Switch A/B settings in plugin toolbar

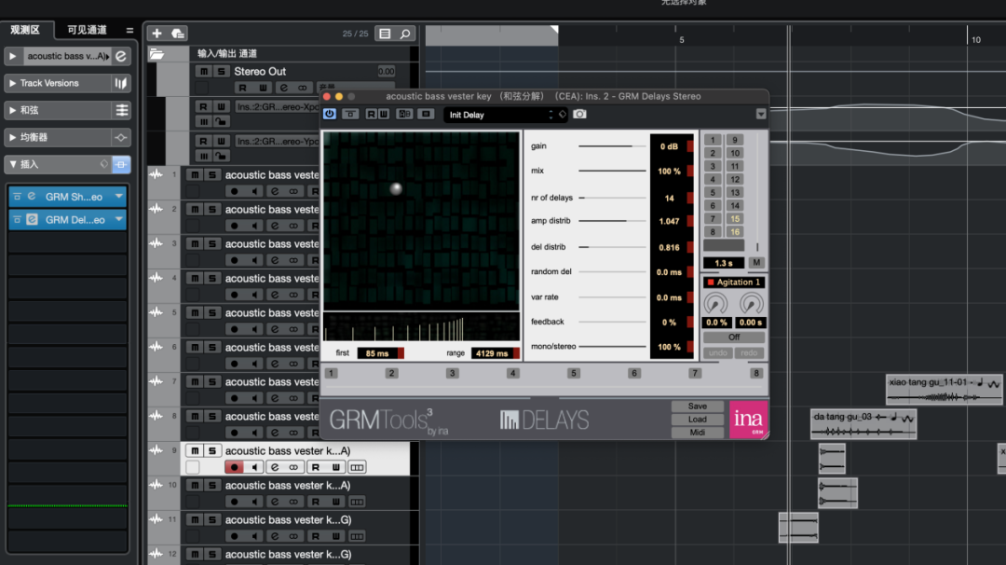pyautogui.click(x=404, y=114)
